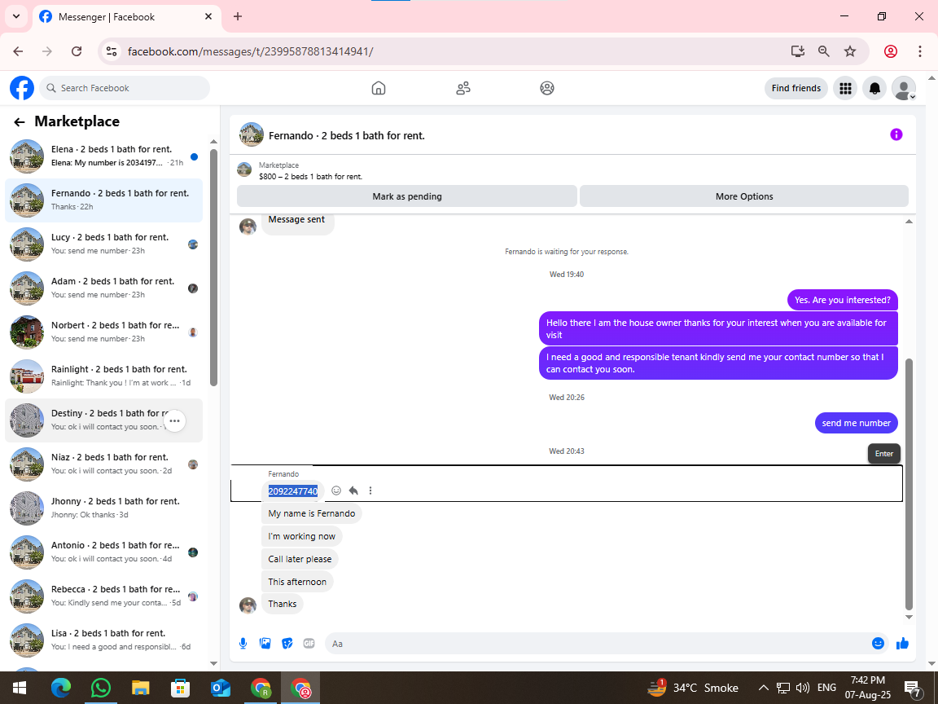
Task: Open Windows notification center
Action: coord(914,689)
